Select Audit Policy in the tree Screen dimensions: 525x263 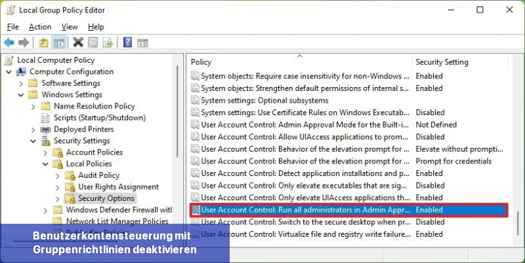pos(98,175)
